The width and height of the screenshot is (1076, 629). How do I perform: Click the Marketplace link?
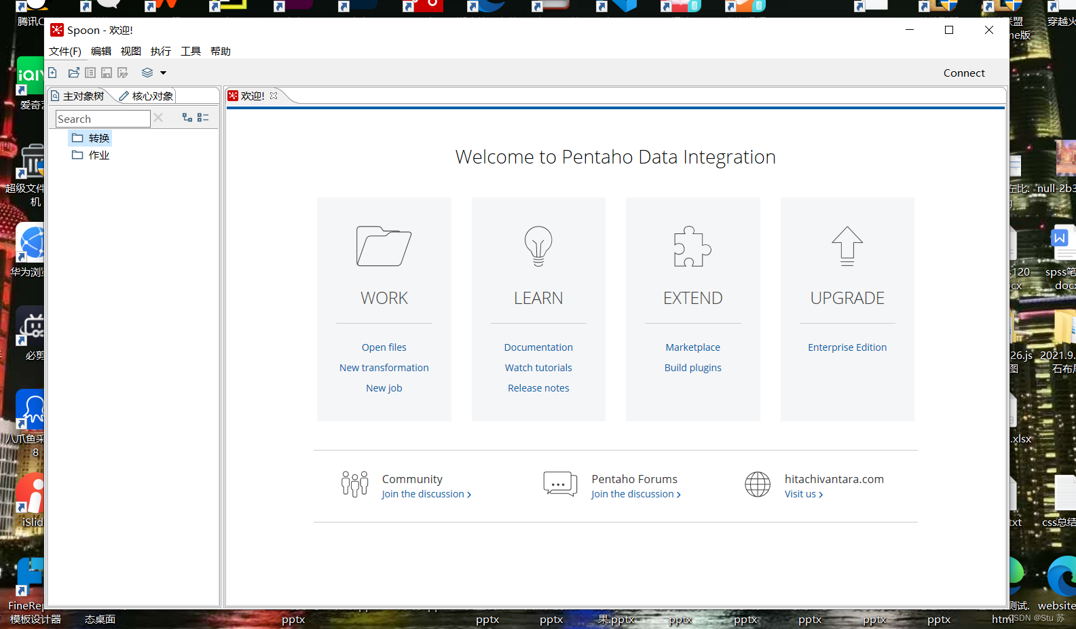coord(693,347)
